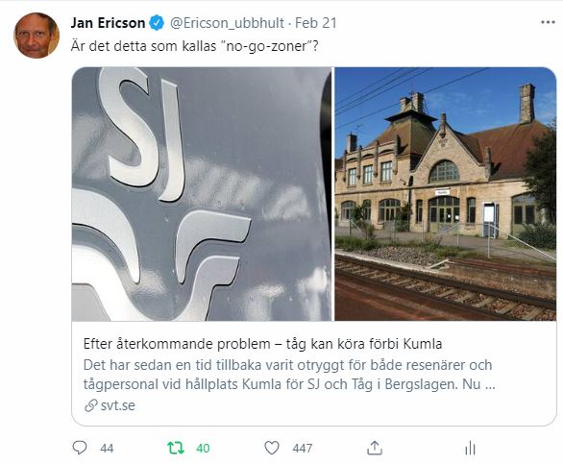Click the article description starting 'Det har sedan'
The height and width of the screenshot is (464, 563).
click(x=289, y=375)
